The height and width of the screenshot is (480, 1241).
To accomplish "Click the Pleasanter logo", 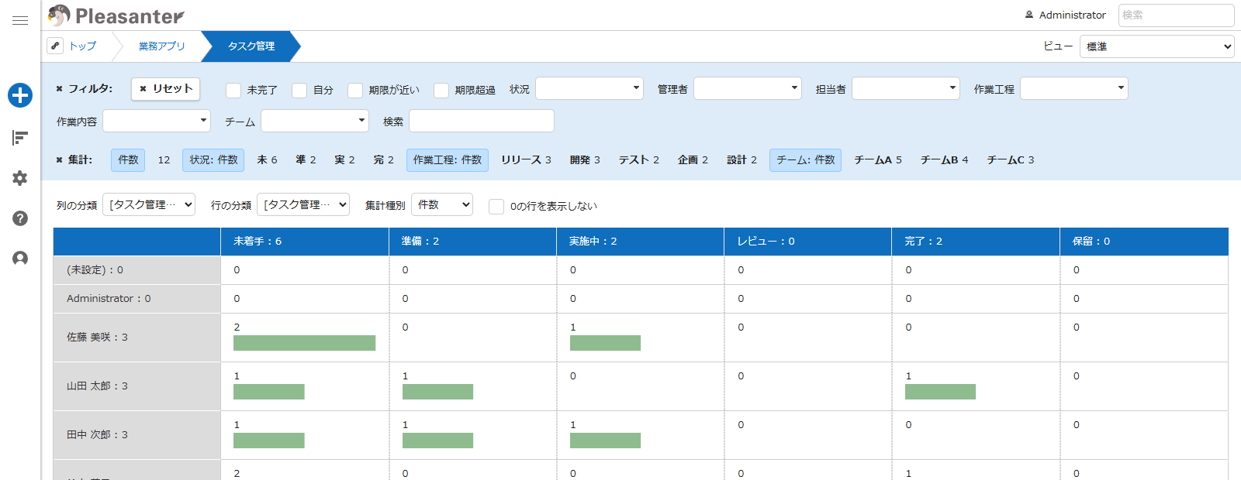I will (116, 15).
